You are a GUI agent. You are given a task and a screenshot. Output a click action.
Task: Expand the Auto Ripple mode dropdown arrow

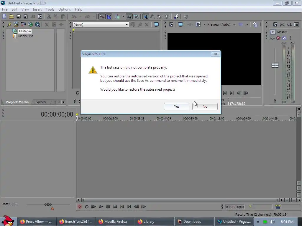pos(123,16)
